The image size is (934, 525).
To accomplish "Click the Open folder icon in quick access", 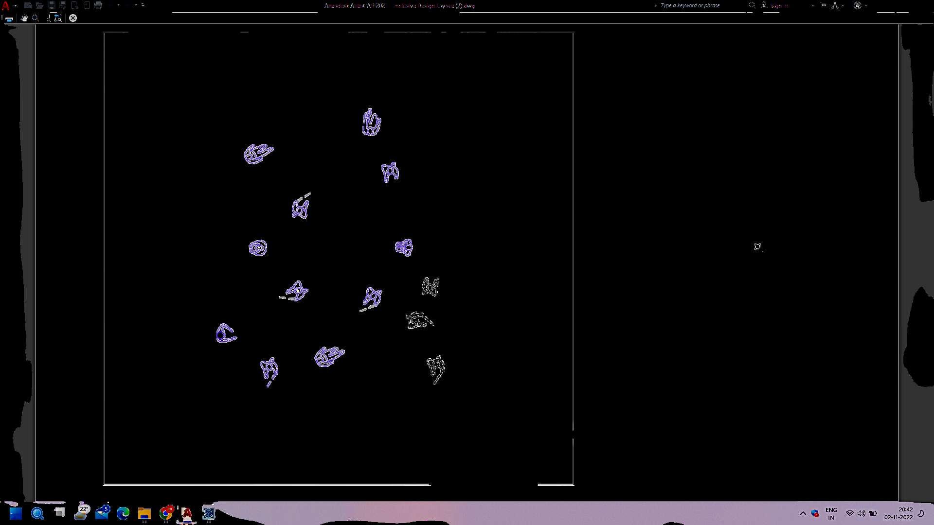I will 39,5.
